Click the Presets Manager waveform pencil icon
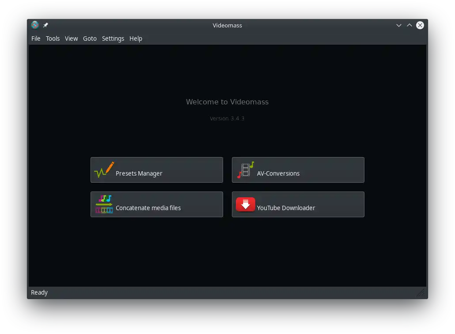The width and height of the screenshot is (455, 334). click(x=104, y=170)
